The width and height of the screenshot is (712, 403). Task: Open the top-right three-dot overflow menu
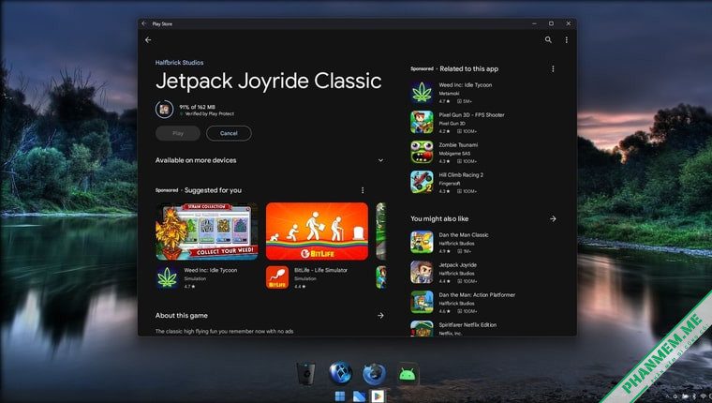[566, 40]
